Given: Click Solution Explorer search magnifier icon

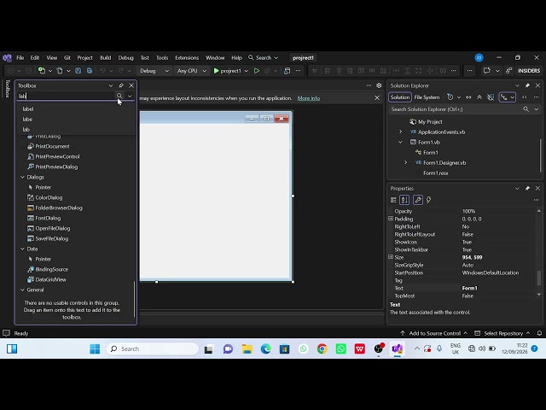Looking at the screenshot, I should tap(526, 109).
